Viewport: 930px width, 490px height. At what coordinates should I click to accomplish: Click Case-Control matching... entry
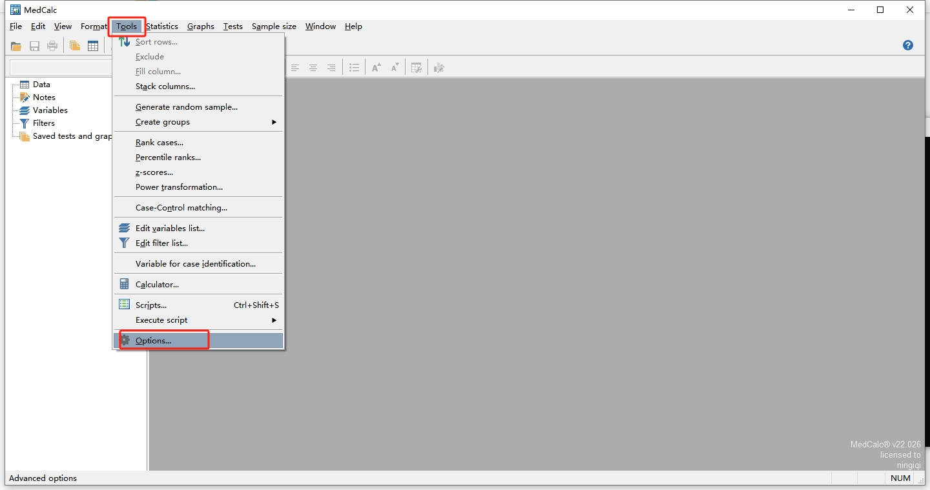coord(181,208)
